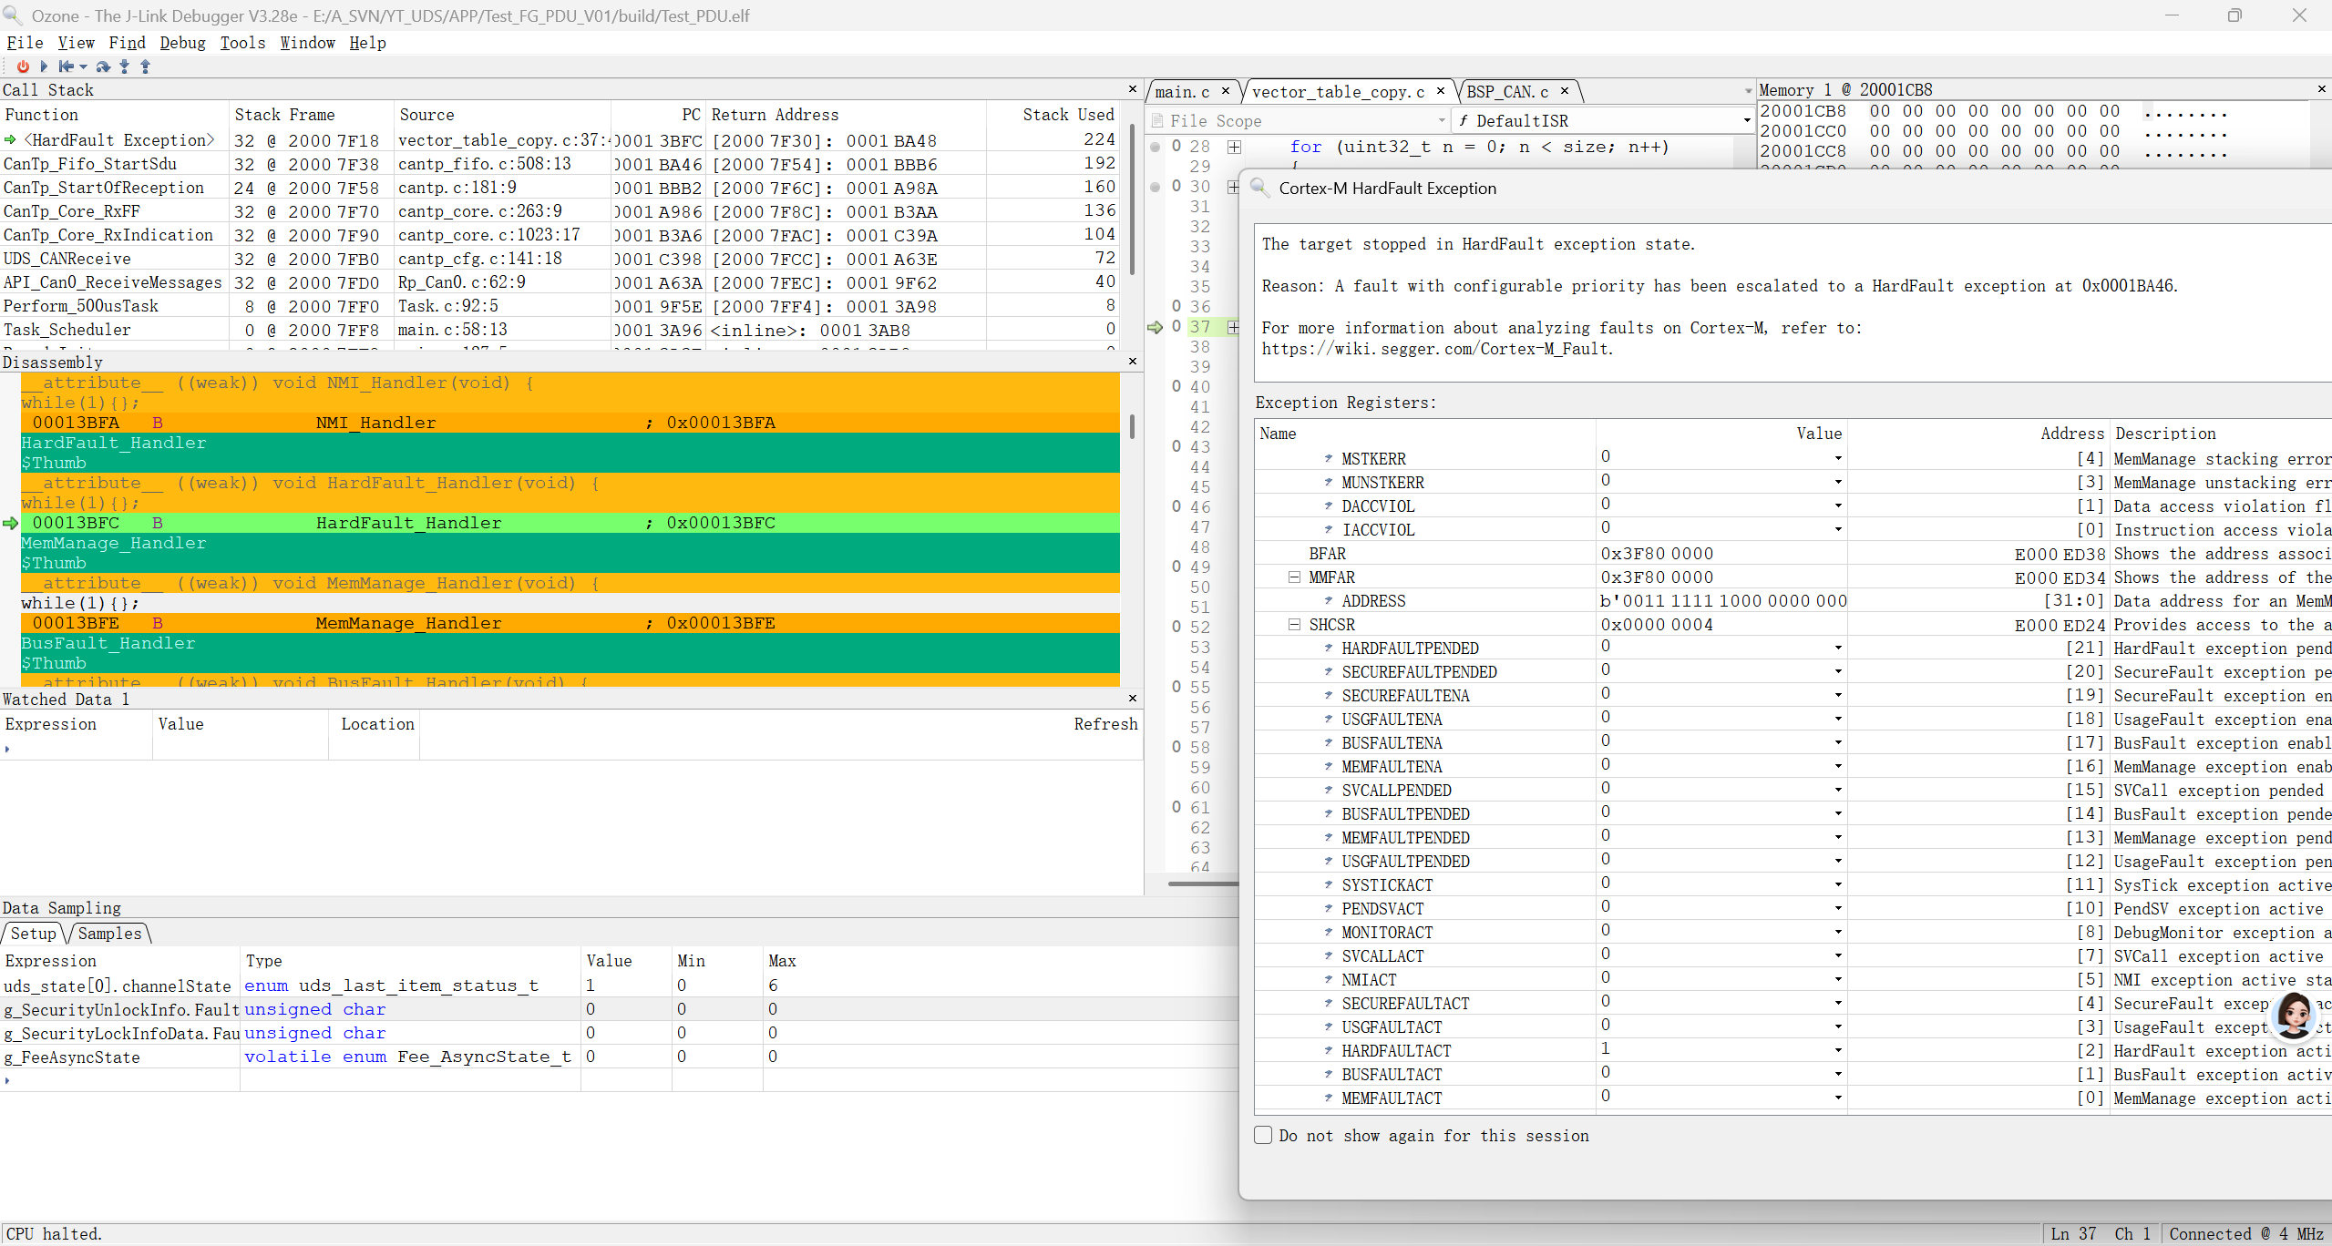
Task: Click the red Stop Debug Session power icon
Action: coord(23,66)
